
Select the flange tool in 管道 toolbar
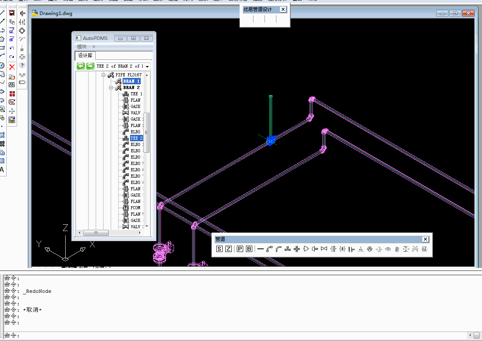(333, 249)
